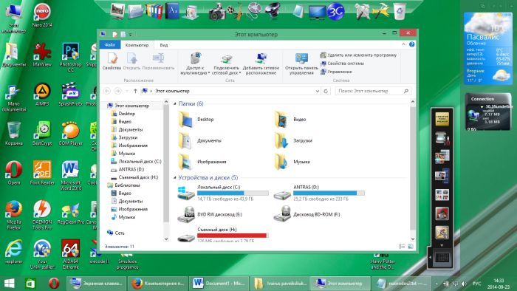Switch to the Вид ribbon tab
This screenshot has width=517, height=291.
click(x=164, y=45)
